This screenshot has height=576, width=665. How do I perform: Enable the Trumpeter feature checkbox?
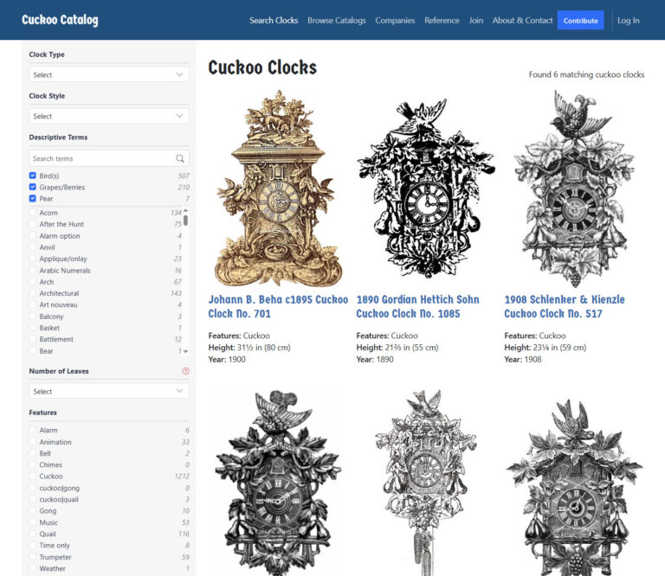[x=33, y=557]
